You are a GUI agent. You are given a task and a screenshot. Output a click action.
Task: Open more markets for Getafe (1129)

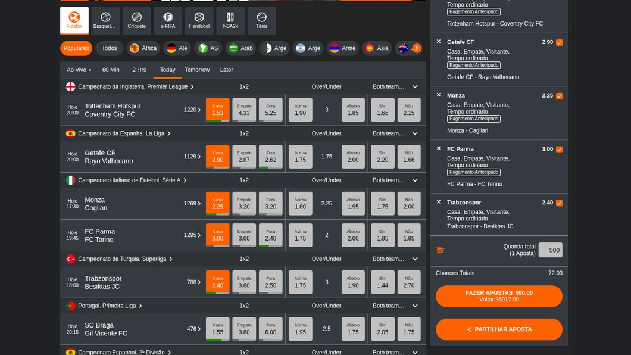point(192,157)
